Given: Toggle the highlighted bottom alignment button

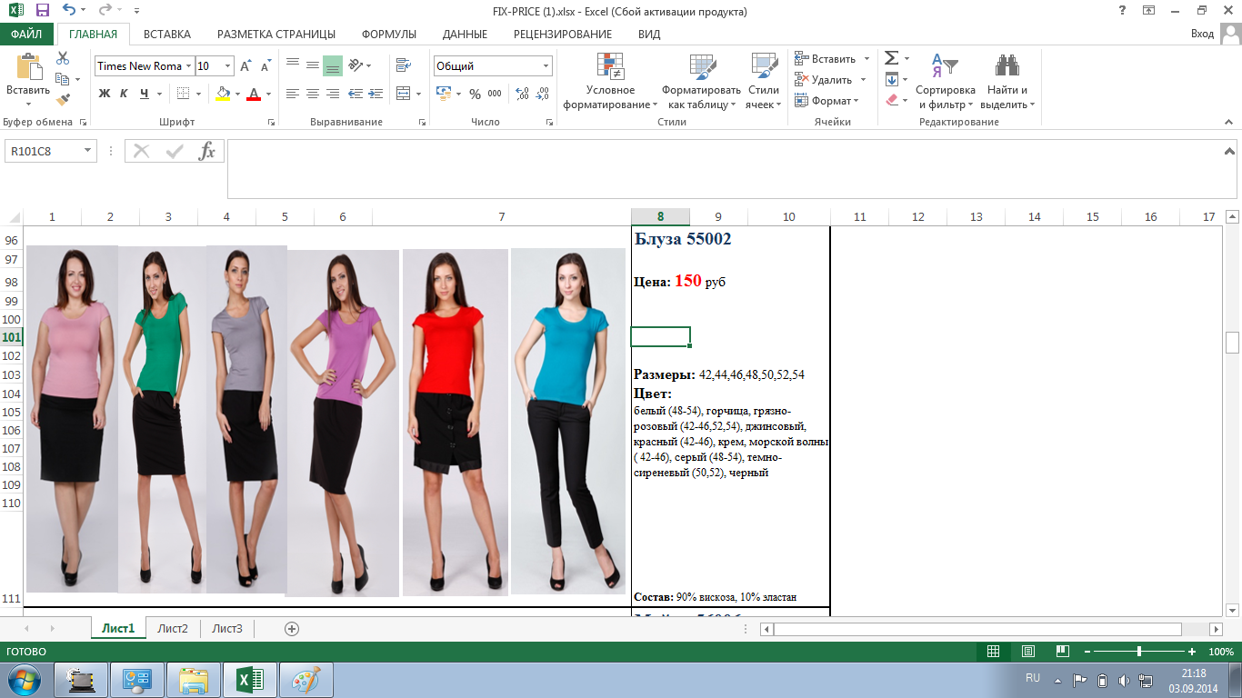Looking at the screenshot, I should click(x=333, y=65).
